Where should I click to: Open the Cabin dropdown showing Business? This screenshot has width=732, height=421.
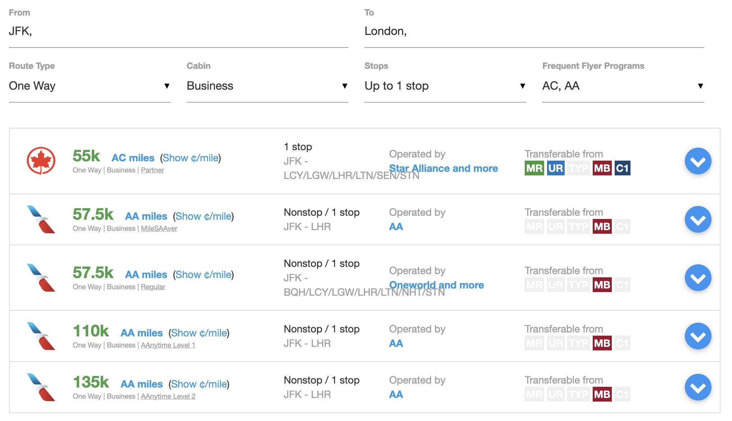(x=267, y=86)
